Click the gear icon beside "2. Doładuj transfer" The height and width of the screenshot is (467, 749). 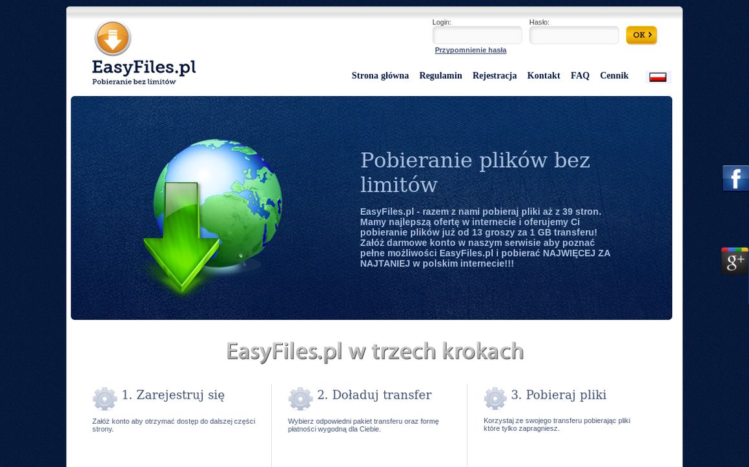[300, 398]
